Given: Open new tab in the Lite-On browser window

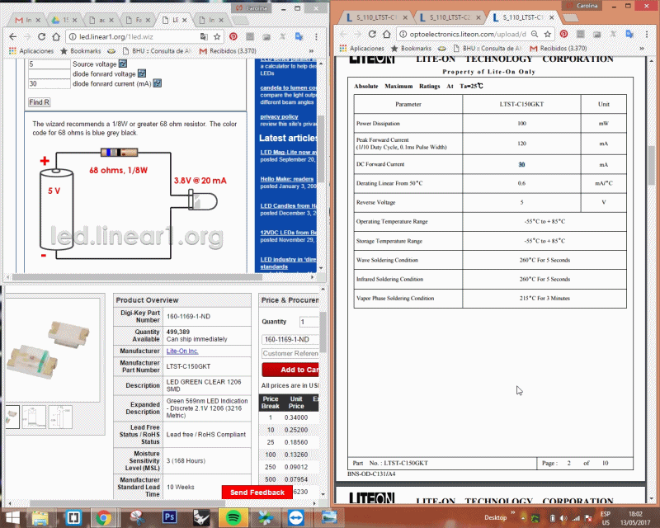Looking at the screenshot, I should pyautogui.click(x=571, y=17).
